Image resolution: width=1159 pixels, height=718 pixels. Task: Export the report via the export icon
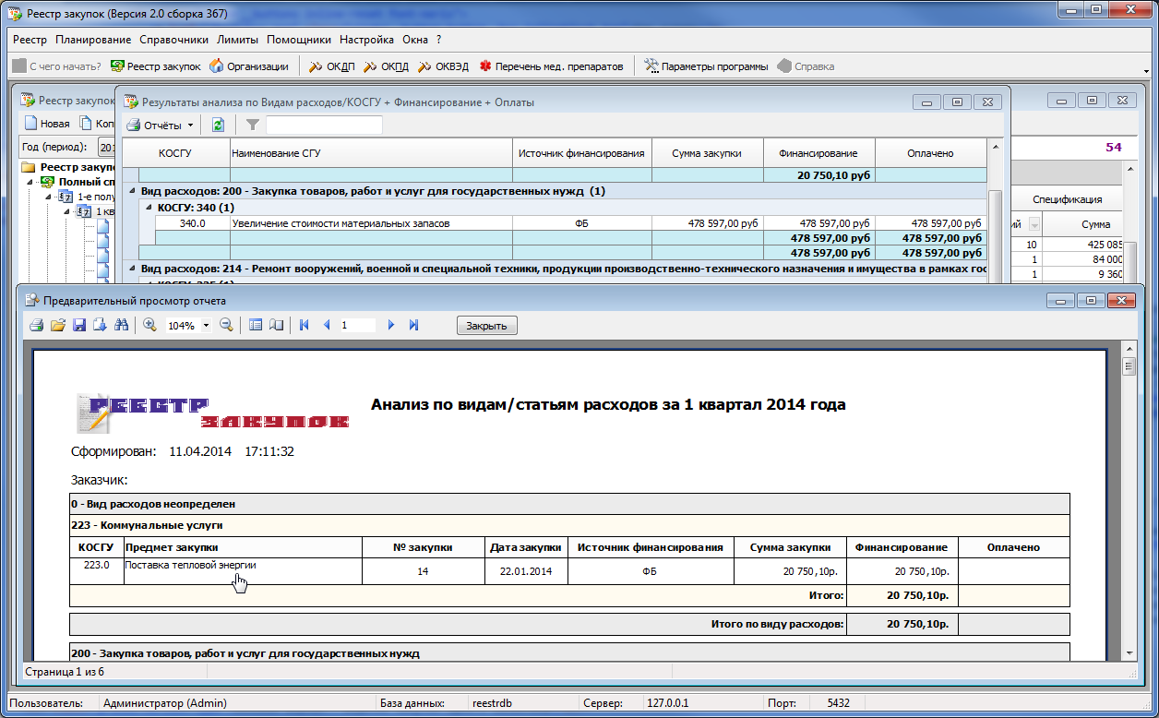click(x=100, y=325)
